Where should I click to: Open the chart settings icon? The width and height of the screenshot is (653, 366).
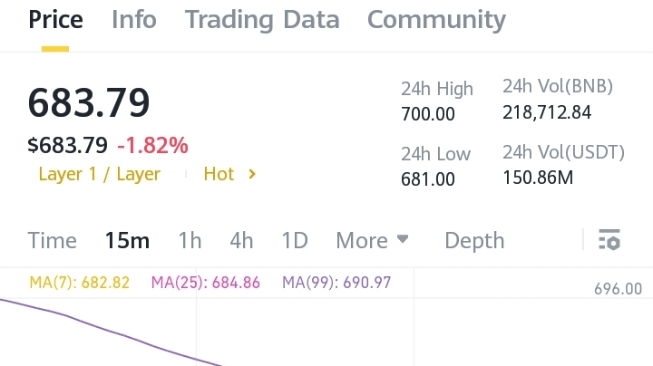[x=609, y=240]
